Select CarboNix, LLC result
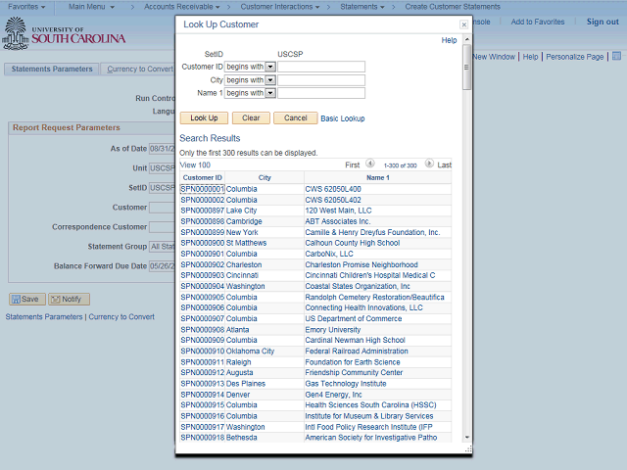 (329, 254)
